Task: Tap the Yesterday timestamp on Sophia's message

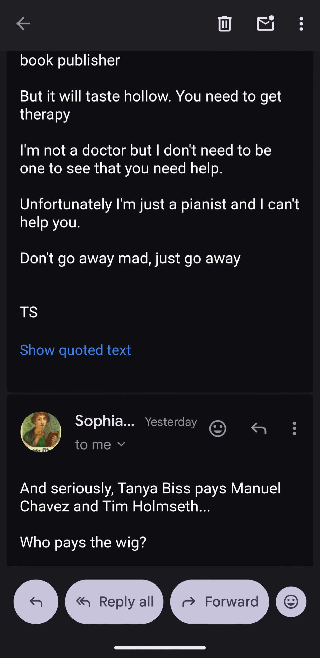Action: 171,422
